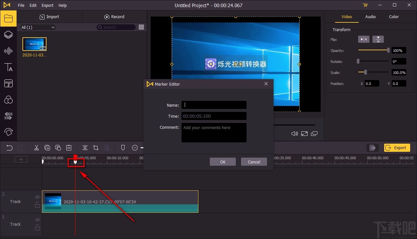This screenshot has width=417, height=239.
Task: Toggle the lock on Track 2
Action: click(37, 205)
